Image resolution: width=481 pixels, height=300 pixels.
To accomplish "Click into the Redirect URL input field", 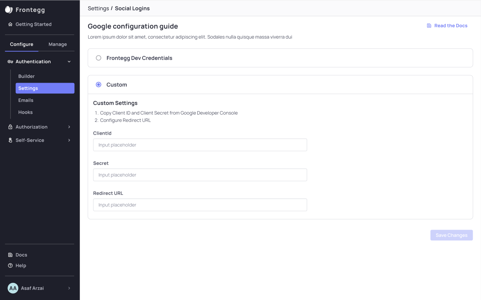I will pos(200,205).
